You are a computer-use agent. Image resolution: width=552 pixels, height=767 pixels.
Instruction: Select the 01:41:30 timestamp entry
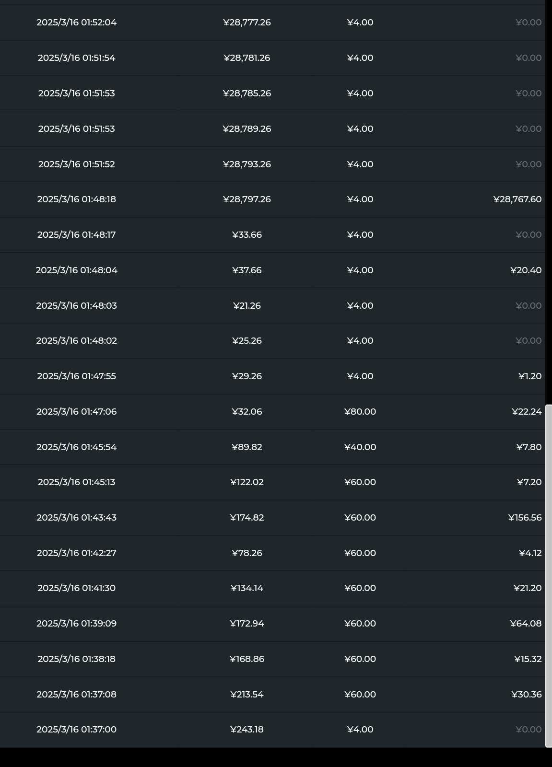point(77,588)
